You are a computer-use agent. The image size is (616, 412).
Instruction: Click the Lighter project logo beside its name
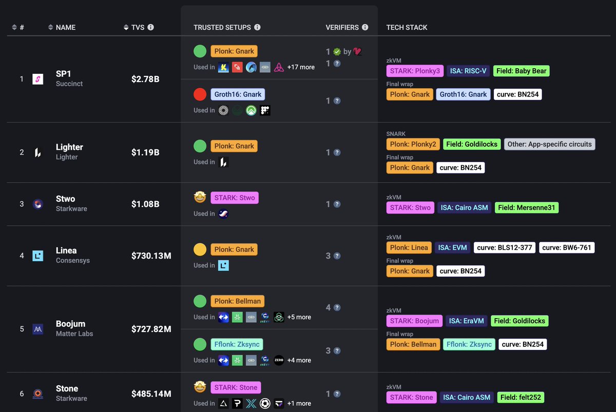(x=38, y=152)
